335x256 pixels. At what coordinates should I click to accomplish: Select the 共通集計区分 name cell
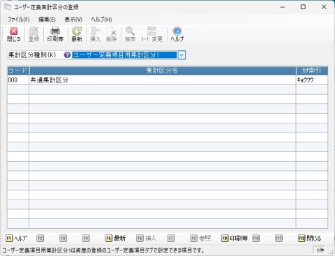point(163,80)
